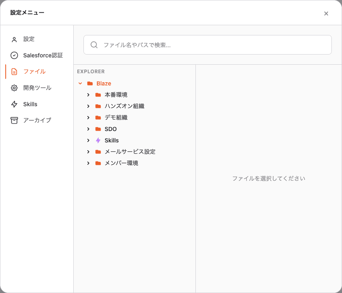The height and width of the screenshot is (293, 342).
Task: Click the file document icon in sidebar
Action: [x=14, y=72]
